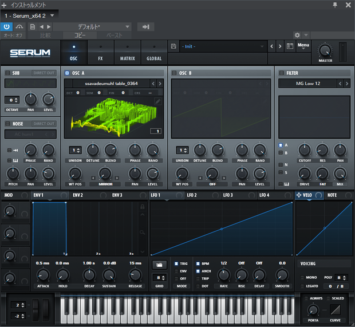Click the save preset floppy disk icon

[173, 46]
